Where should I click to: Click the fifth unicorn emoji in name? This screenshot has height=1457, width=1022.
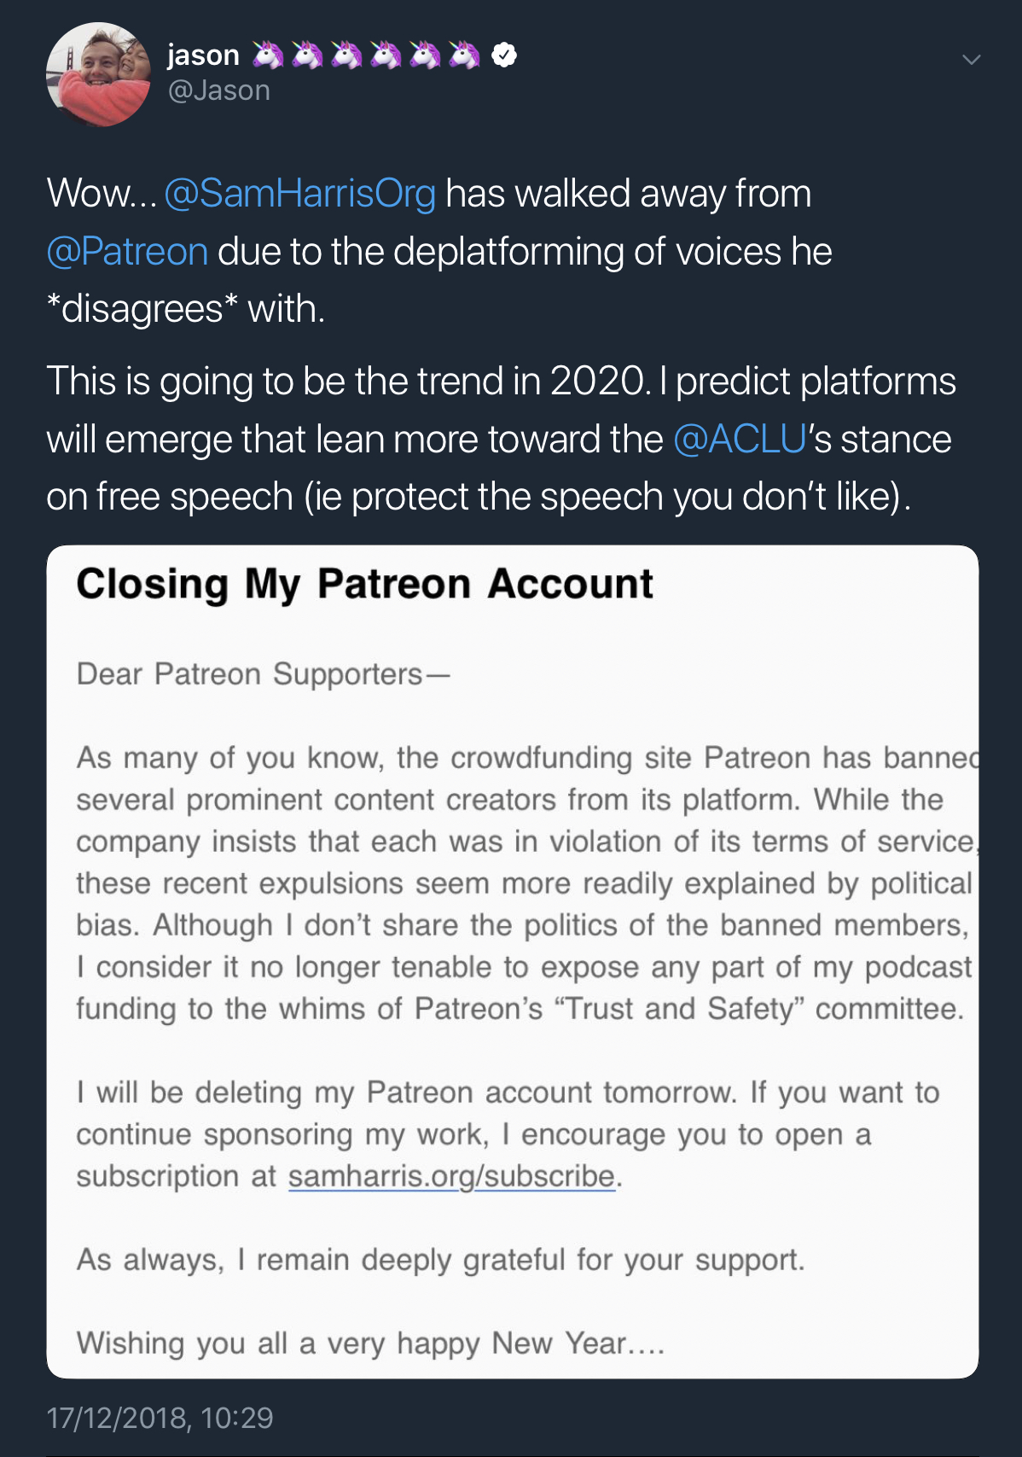pyautogui.click(x=425, y=55)
